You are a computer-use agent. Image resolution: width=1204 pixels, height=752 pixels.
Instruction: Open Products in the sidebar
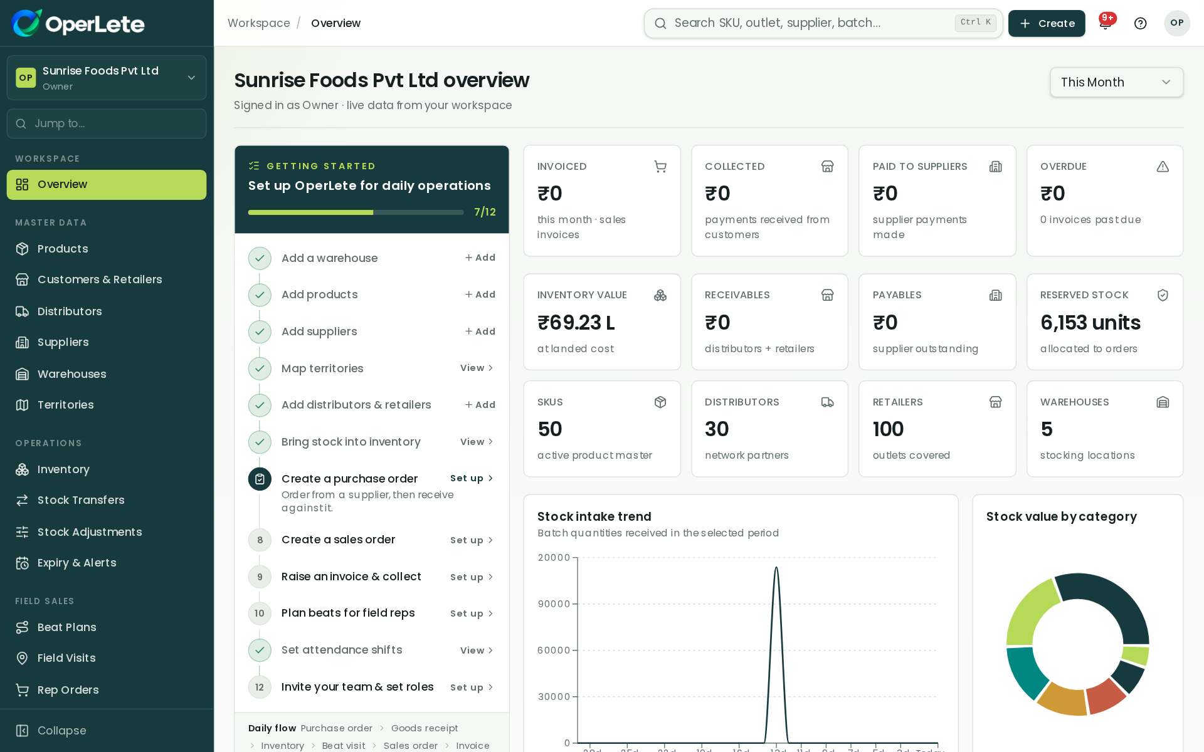tap(107, 249)
